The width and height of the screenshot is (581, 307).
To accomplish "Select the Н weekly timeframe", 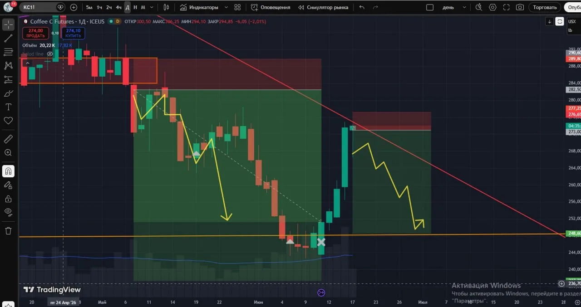I will pos(135,7).
